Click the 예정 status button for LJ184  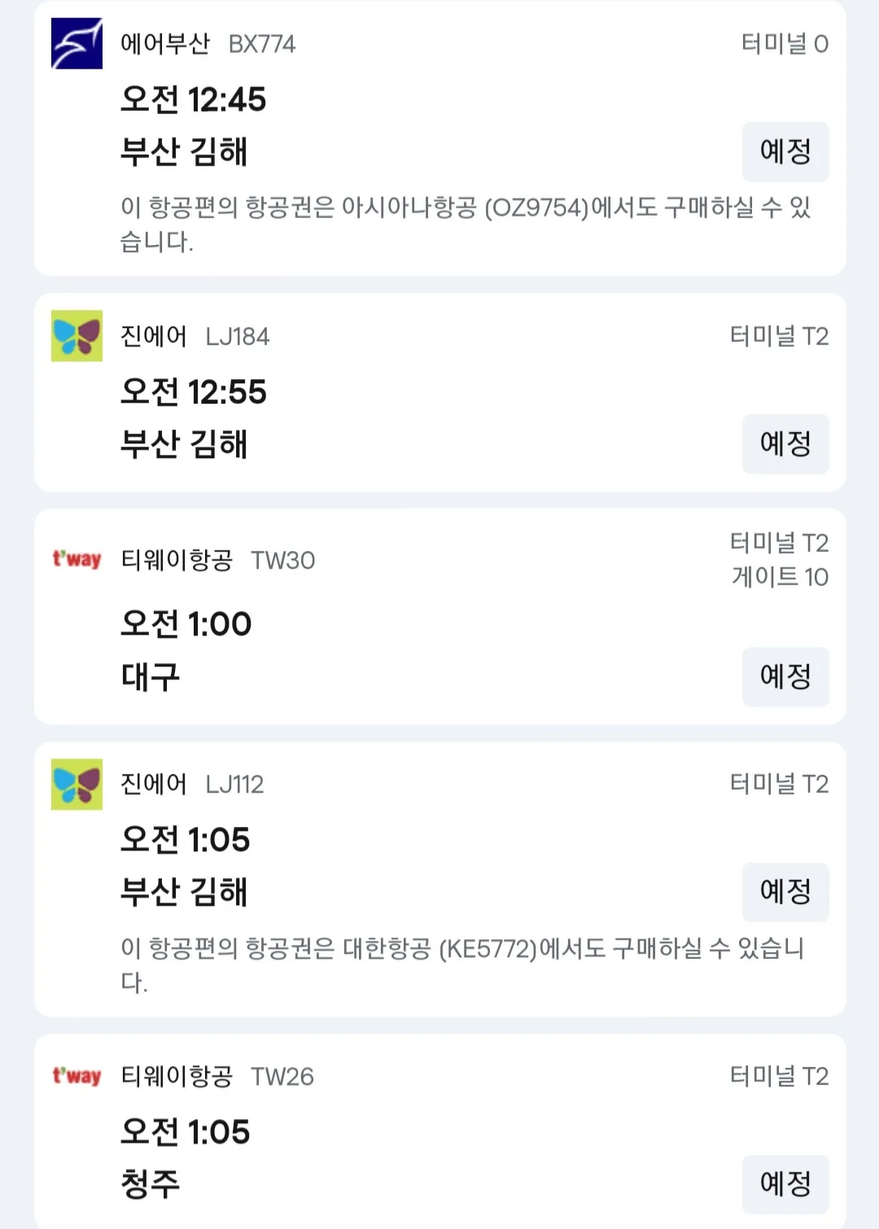[x=785, y=444]
